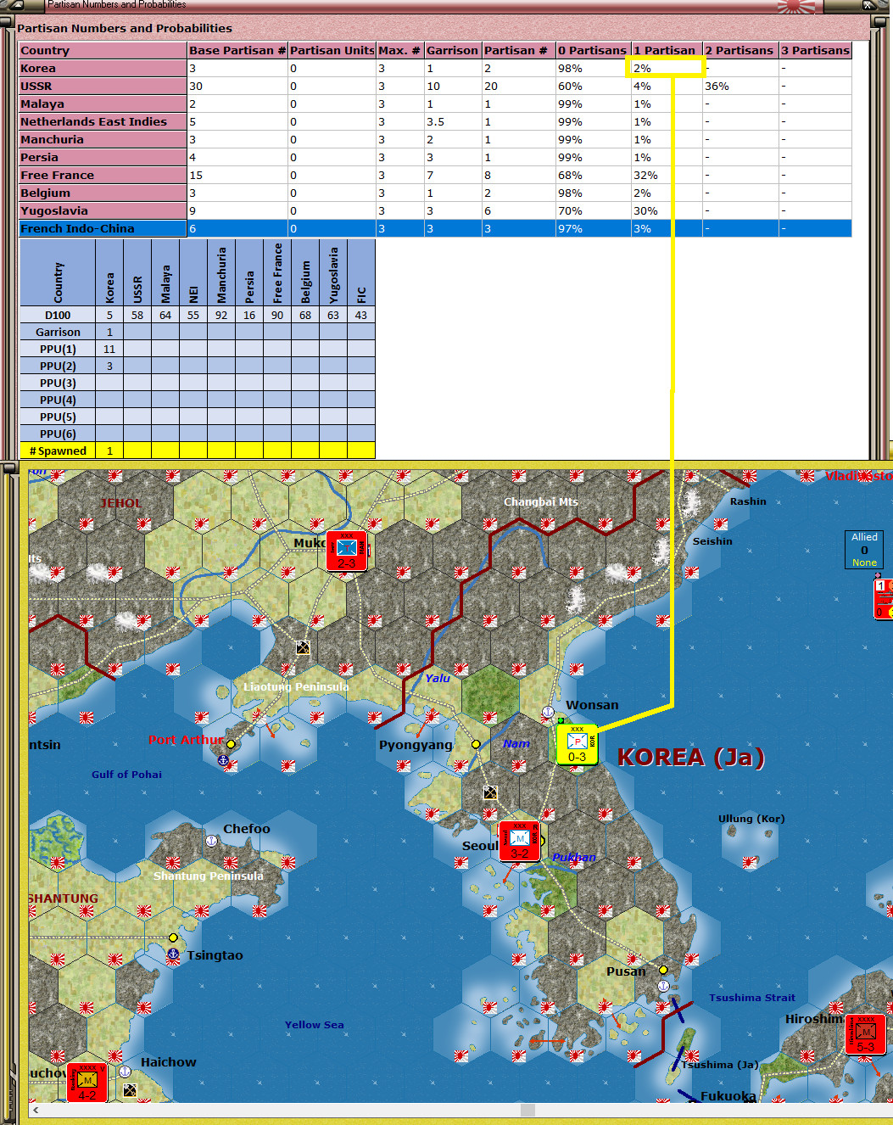Click the Pyongyang yellow city dot

point(476,744)
